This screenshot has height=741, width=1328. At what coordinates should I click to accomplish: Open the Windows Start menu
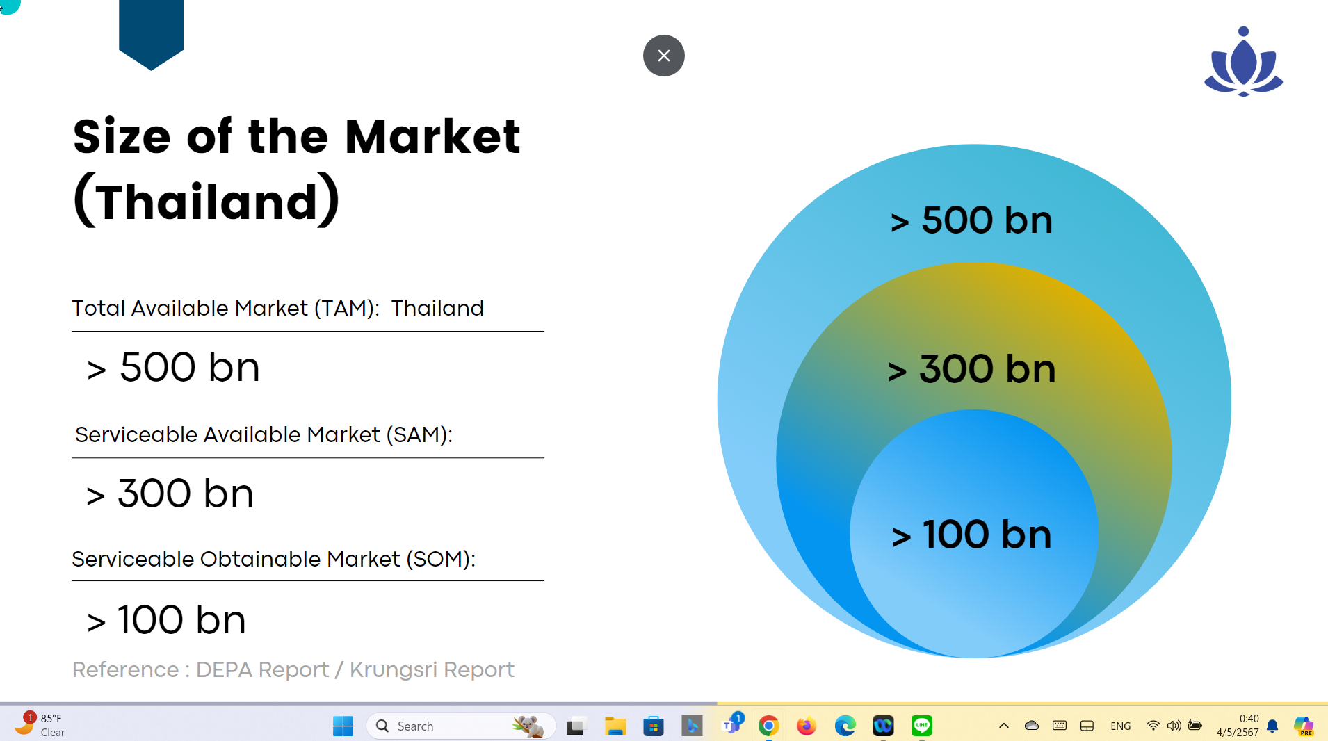pyautogui.click(x=343, y=726)
